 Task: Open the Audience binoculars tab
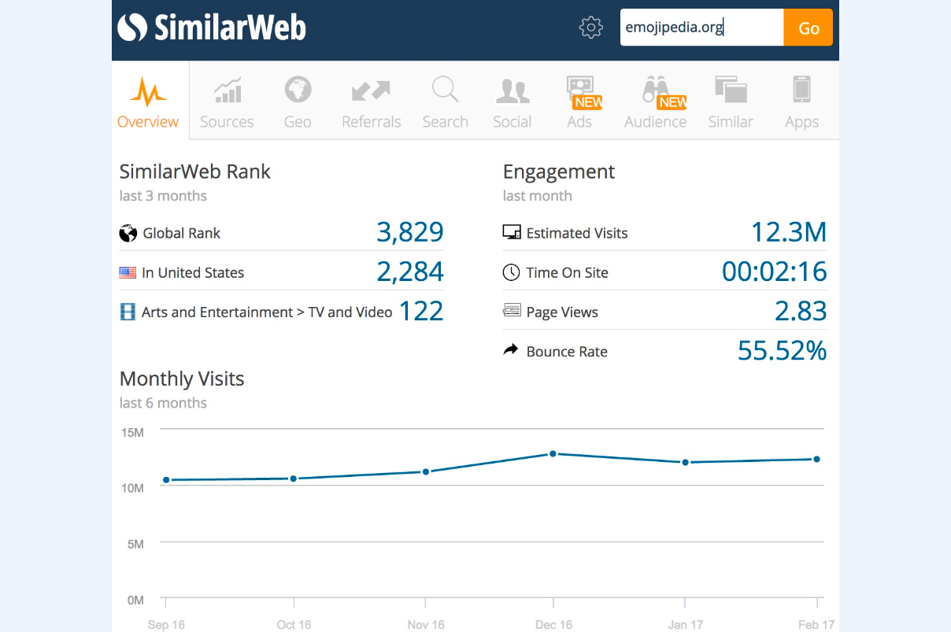tap(656, 102)
